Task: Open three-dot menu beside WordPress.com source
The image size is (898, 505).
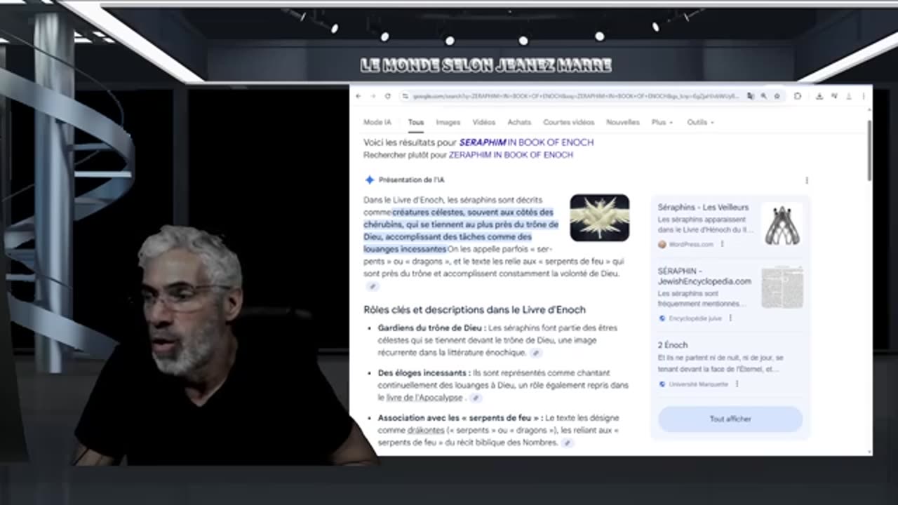Action: click(722, 244)
